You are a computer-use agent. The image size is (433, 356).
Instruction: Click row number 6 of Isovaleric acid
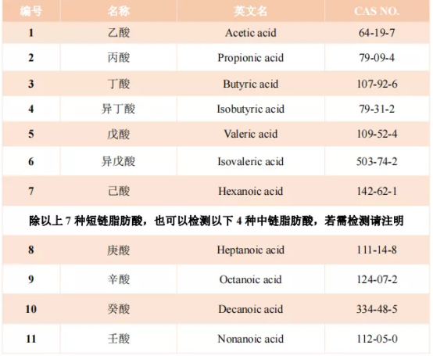(x=31, y=161)
